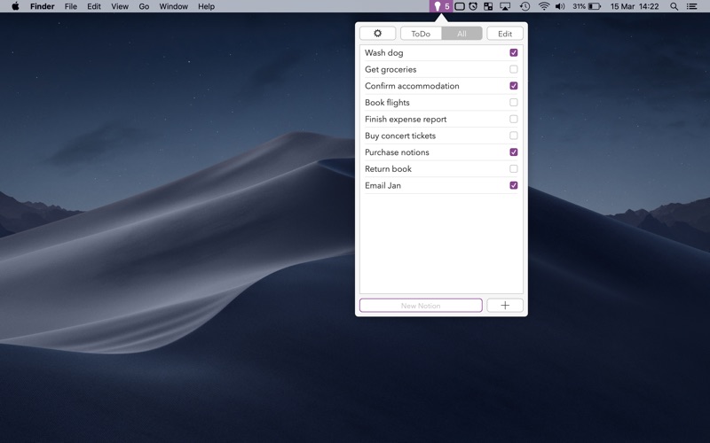This screenshot has width=710, height=443.
Task: Open the Go menu
Action: pyautogui.click(x=144, y=6)
